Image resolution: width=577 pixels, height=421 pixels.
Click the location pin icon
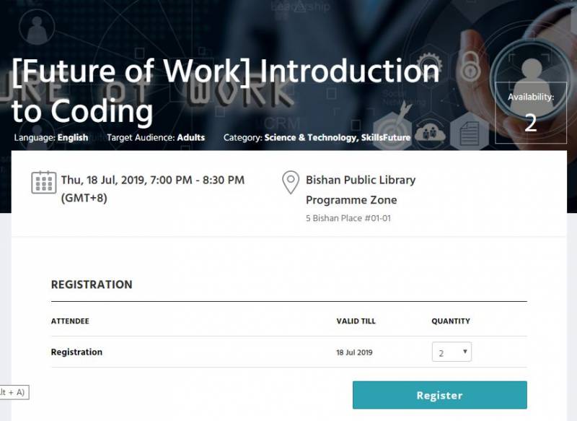[290, 182]
